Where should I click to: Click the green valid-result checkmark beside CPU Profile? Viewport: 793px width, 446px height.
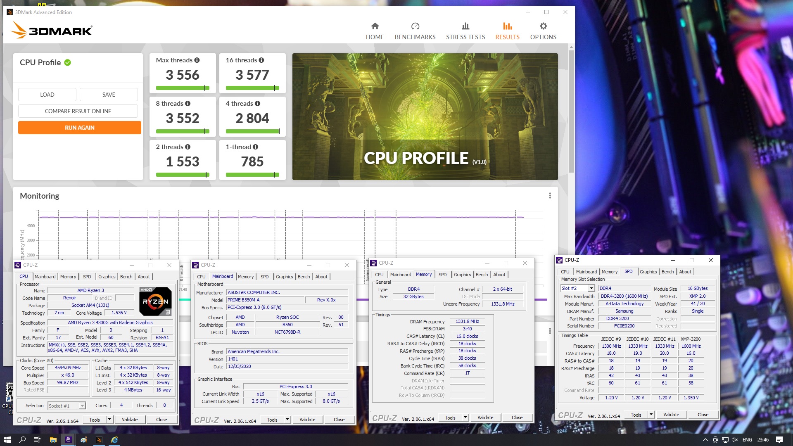[68, 62]
